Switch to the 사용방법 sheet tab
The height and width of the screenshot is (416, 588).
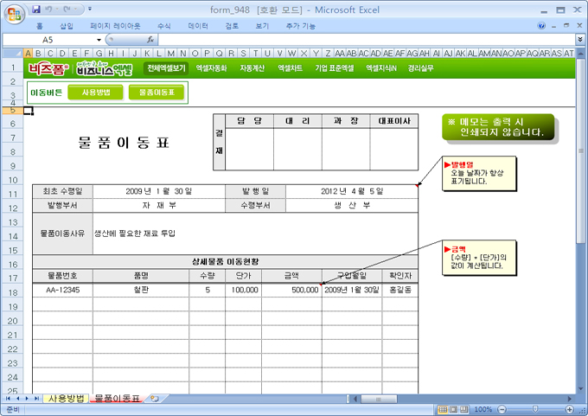[x=66, y=399]
